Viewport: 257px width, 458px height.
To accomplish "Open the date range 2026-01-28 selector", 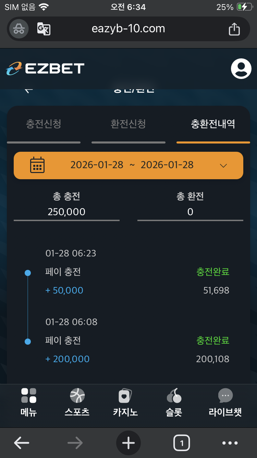I will (132, 165).
